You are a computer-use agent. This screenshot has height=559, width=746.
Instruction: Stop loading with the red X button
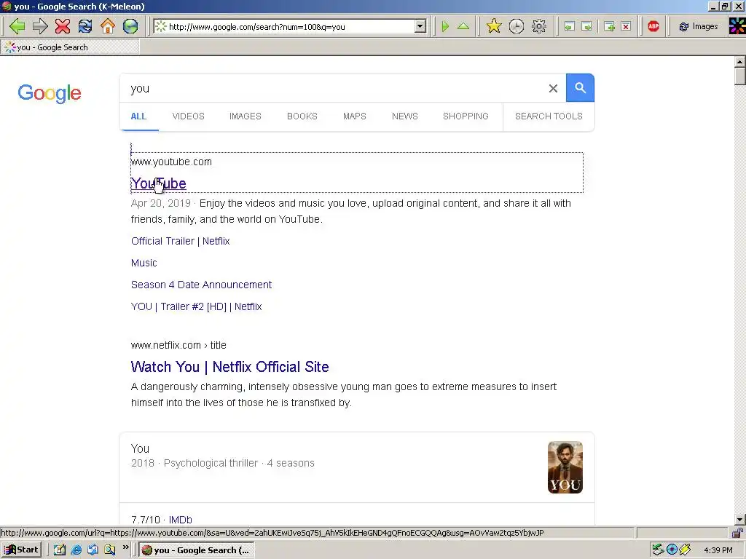[63, 26]
